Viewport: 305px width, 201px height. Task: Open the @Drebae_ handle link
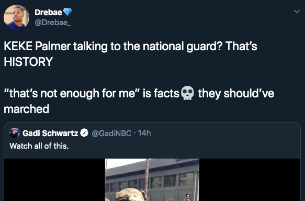(52, 23)
